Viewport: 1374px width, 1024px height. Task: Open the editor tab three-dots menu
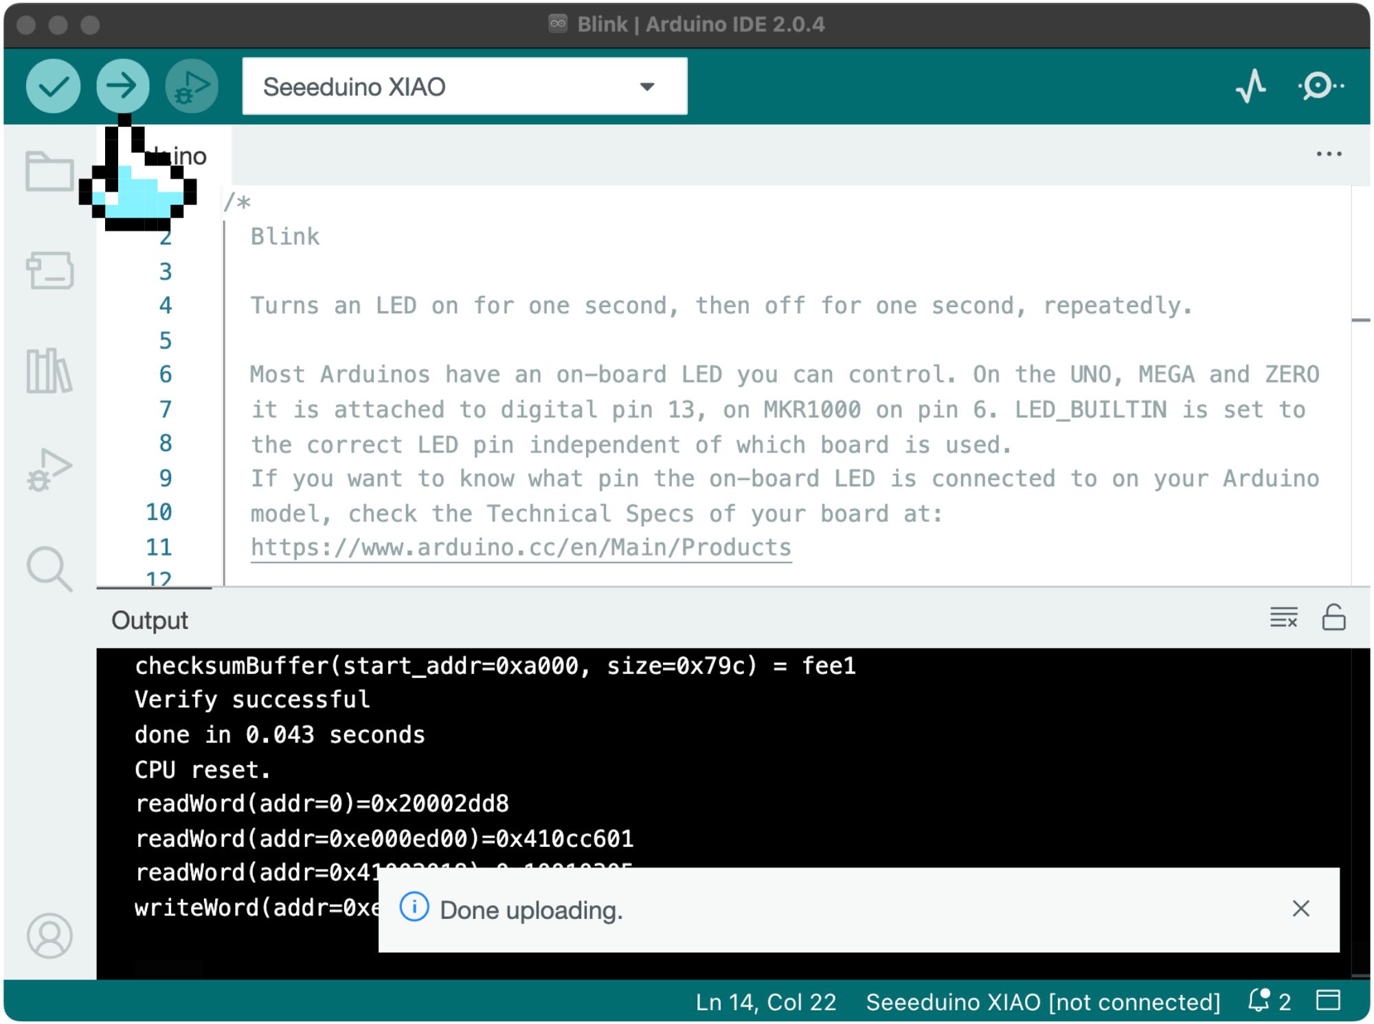(x=1329, y=154)
